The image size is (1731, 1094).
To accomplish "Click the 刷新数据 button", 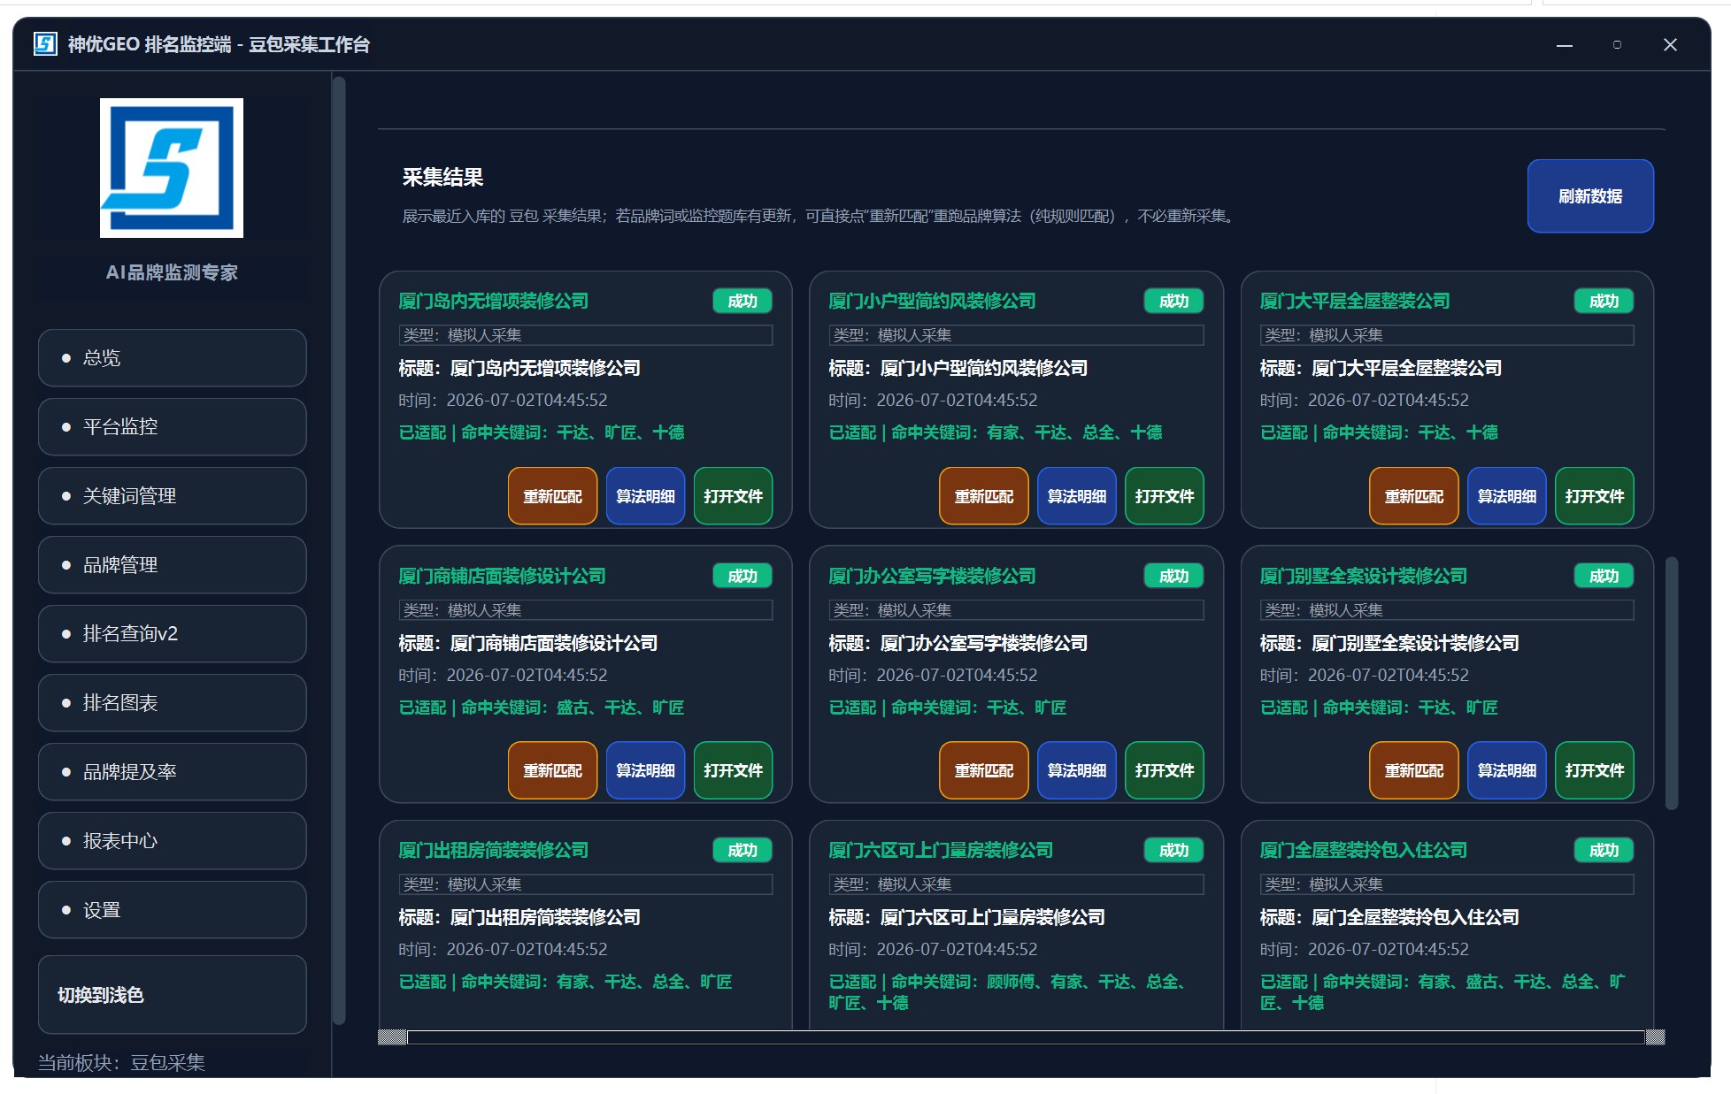I will [1590, 196].
